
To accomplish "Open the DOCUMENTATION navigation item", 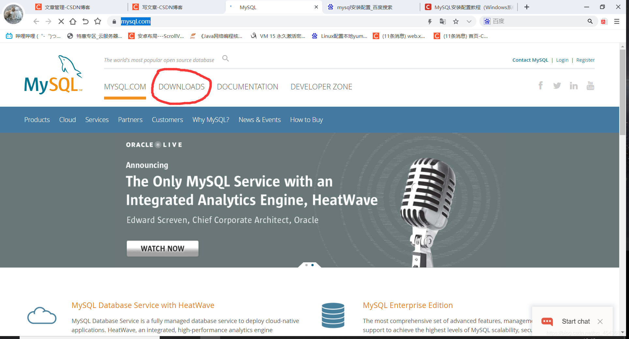I will [247, 87].
